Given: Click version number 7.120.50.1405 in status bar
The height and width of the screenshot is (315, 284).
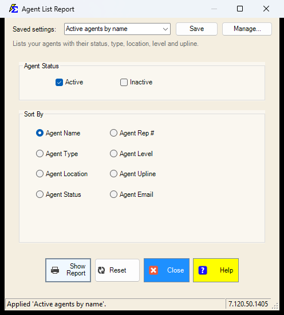Looking at the screenshot, I should 248,304.
